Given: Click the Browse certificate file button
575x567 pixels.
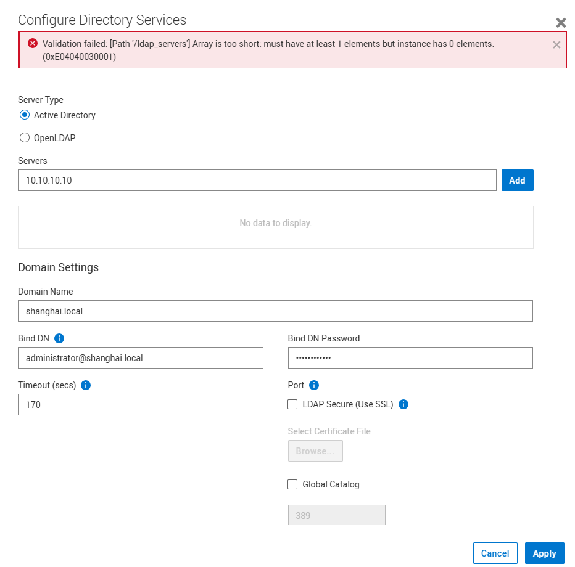Looking at the screenshot, I should 315,451.
